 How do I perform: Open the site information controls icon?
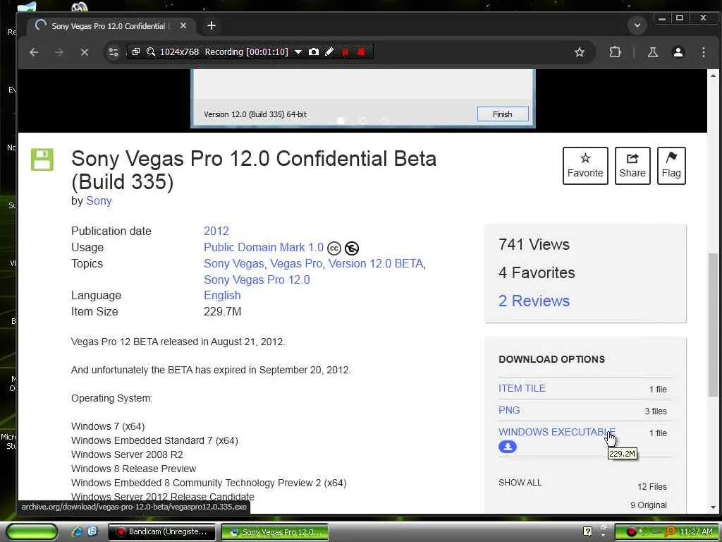click(x=114, y=52)
